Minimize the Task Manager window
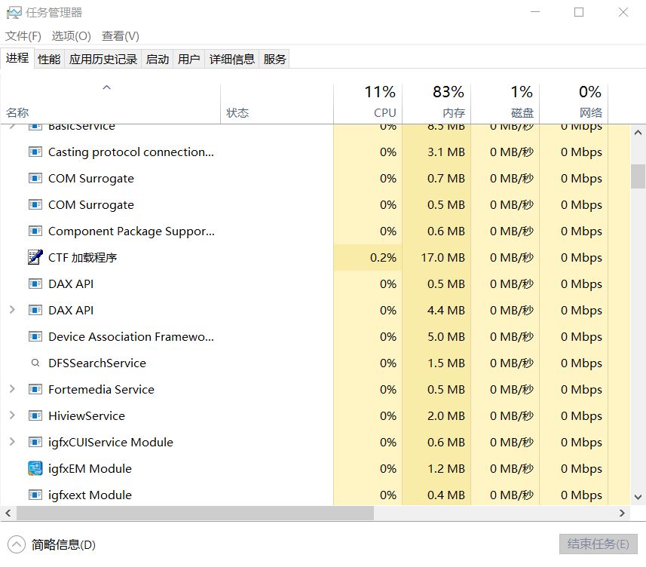Viewport: 646px width, 567px height. pos(535,12)
